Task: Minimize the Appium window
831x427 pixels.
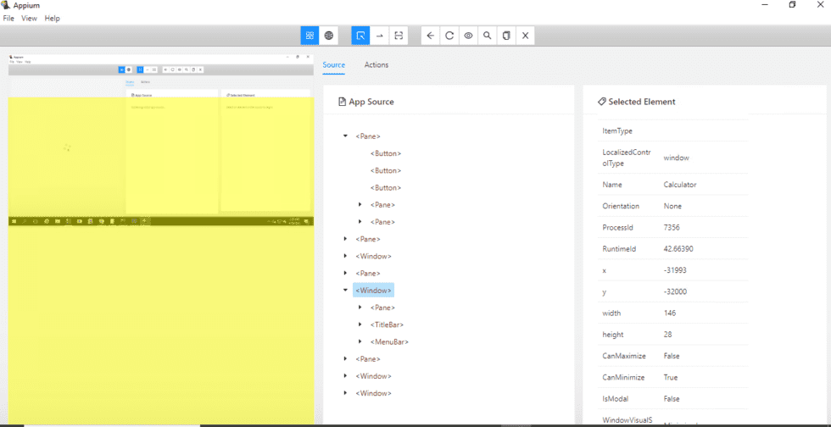Action: coord(765,5)
